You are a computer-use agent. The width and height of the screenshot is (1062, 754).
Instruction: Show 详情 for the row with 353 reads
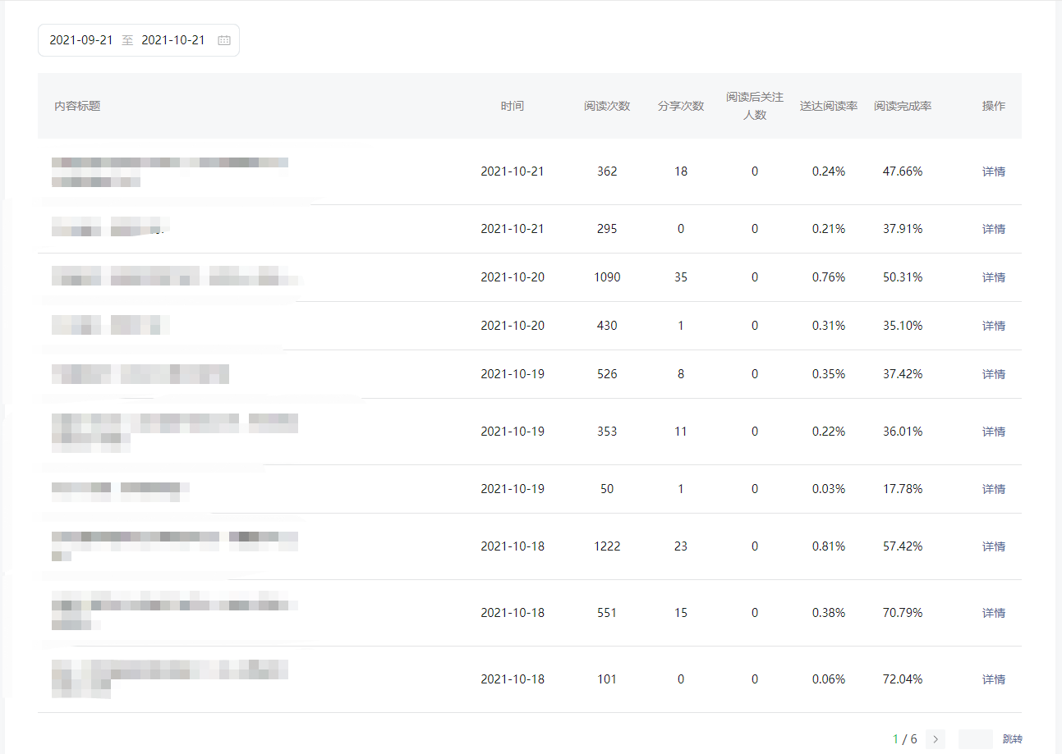click(x=993, y=432)
